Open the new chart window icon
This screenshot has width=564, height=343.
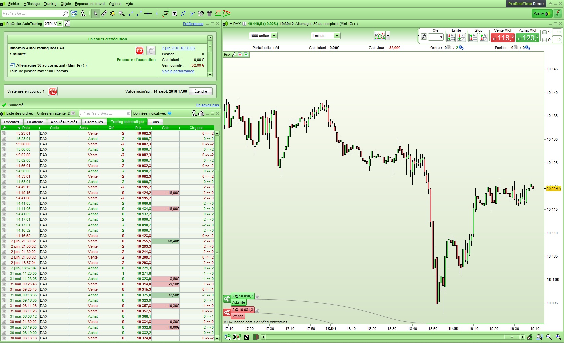(x=74, y=13)
